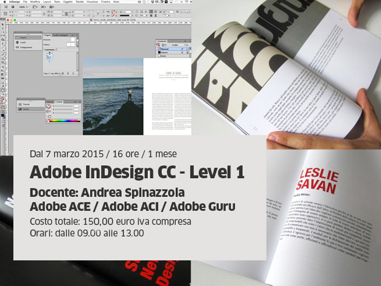
Task: Adjust the first color slider in Colore panel
Action: [64, 106]
